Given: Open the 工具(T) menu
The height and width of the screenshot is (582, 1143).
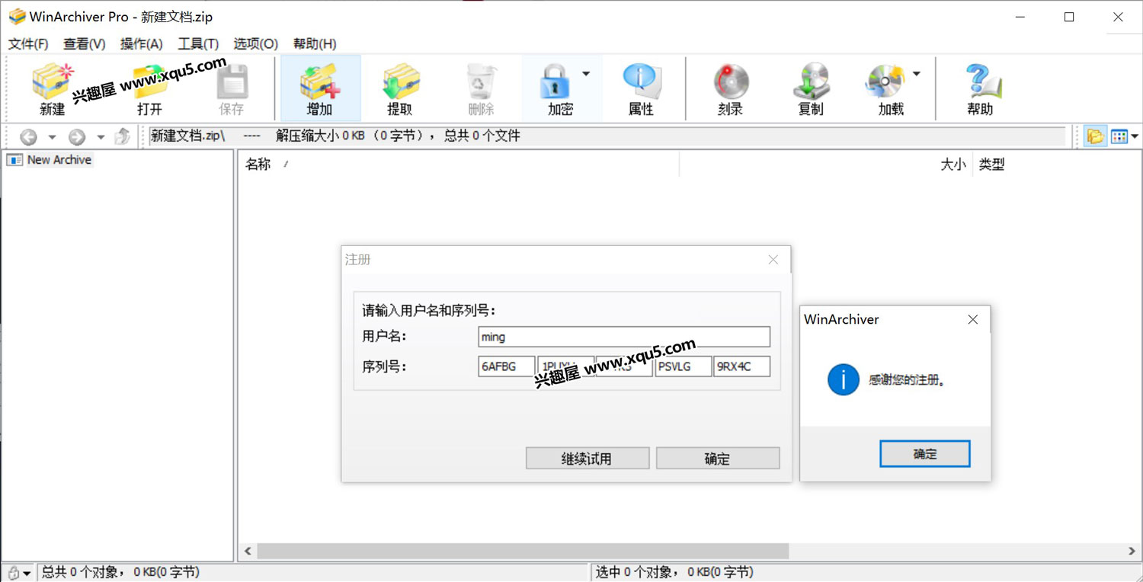Looking at the screenshot, I should [x=198, y=44].
